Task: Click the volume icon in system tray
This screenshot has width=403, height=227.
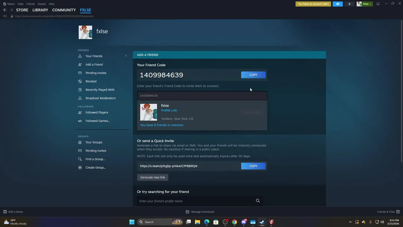Action: pos(382,222)
